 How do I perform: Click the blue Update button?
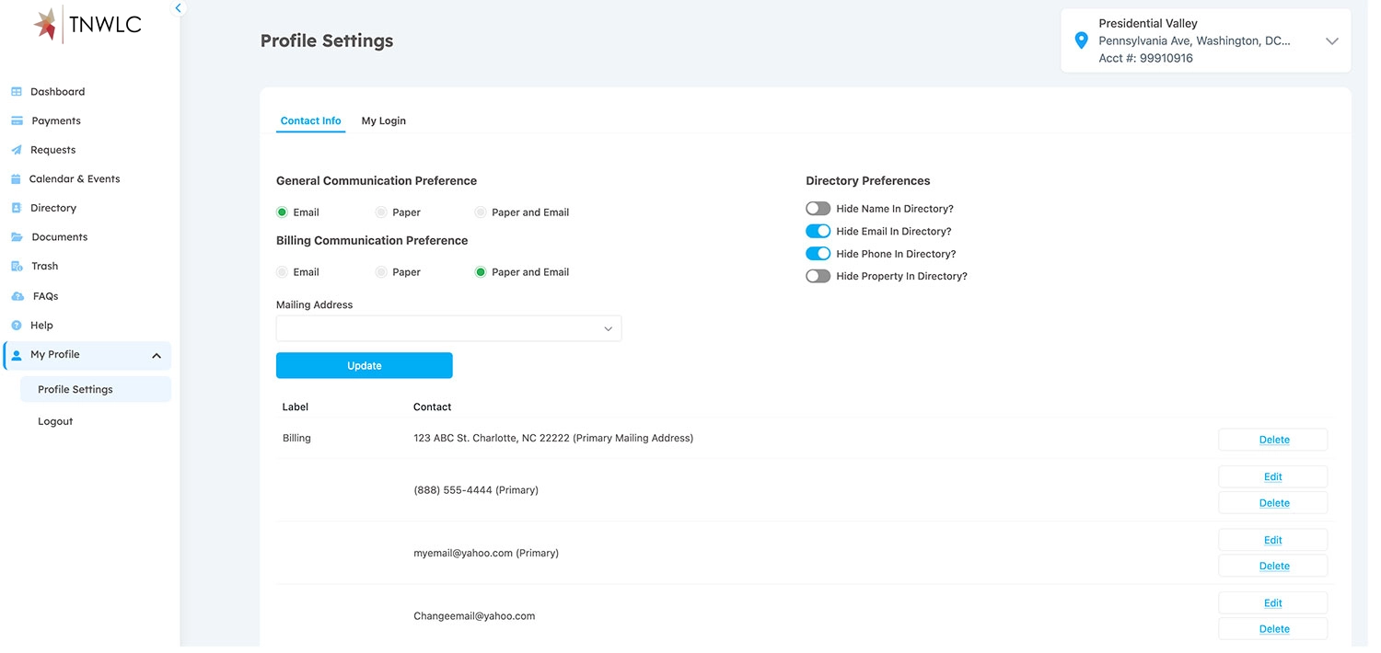click(364, 366)
